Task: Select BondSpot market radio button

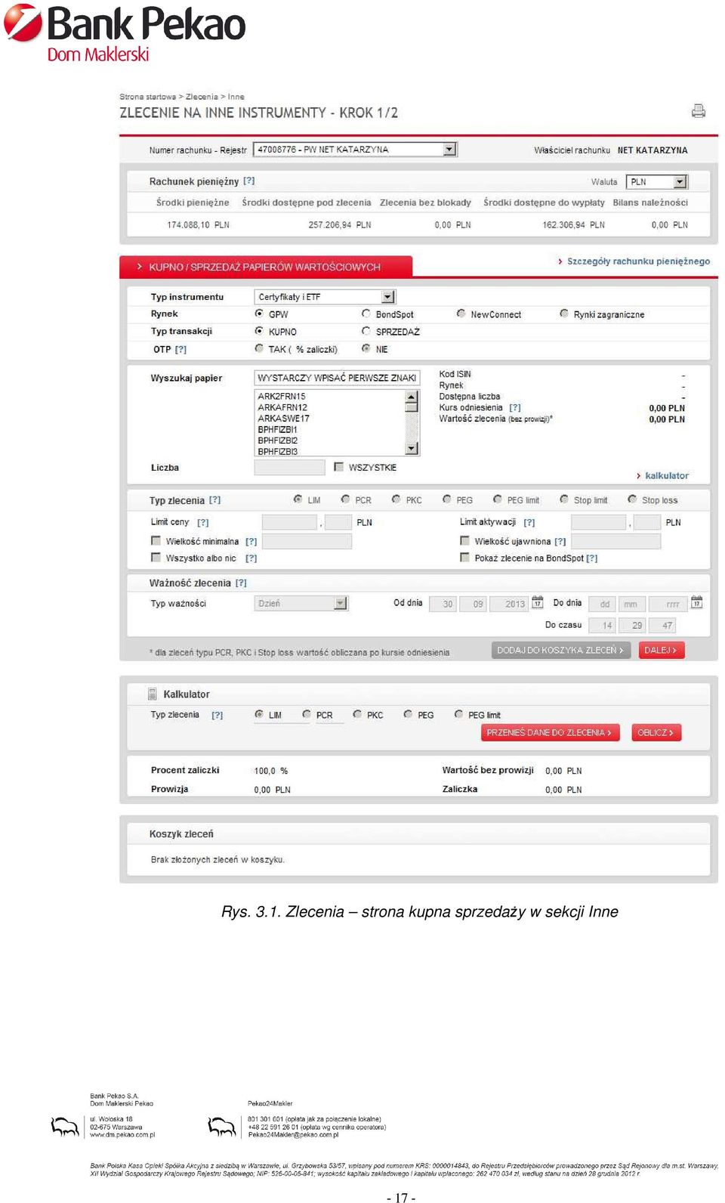Action: click(366, 314)
